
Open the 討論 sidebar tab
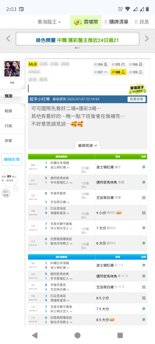pos(12,126)
